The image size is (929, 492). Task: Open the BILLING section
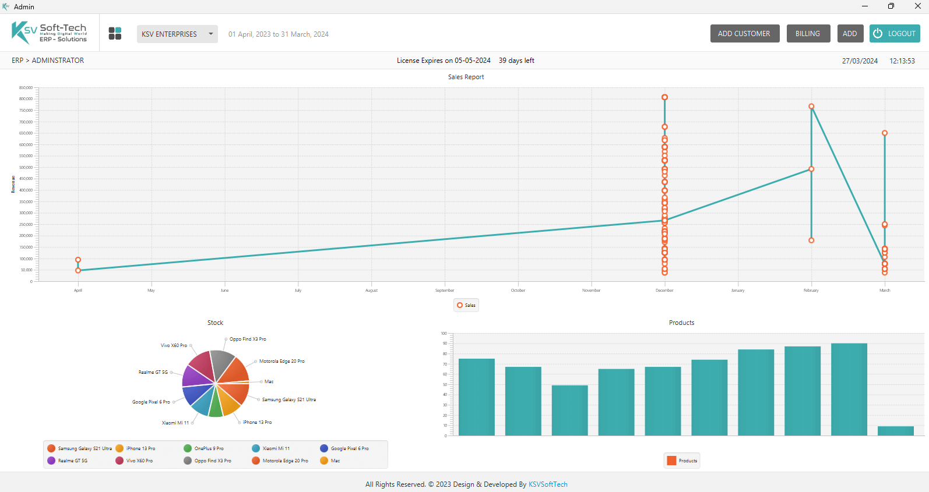pos(807,34)
